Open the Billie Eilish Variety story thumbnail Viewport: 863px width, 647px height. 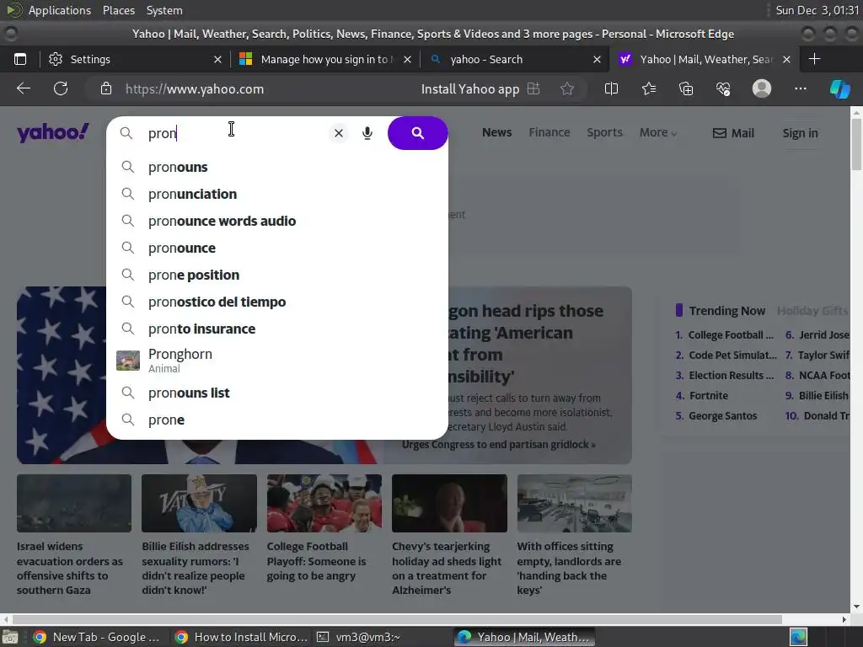click(x=199, y=504)
